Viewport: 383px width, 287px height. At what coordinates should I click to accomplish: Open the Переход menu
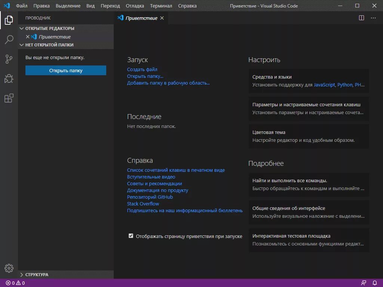tap(110, 6)
